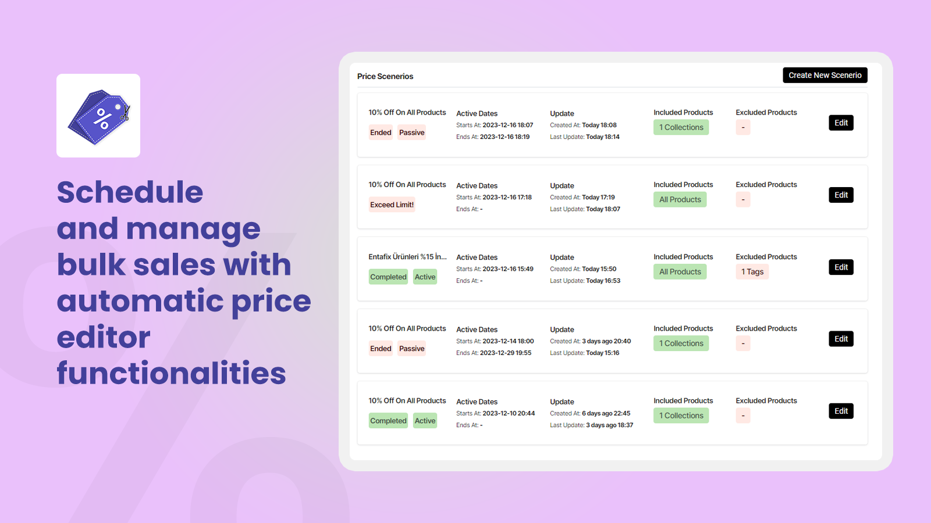This screenshot has width=931, height=523.
Task: Click the Exceed Limit! status badge
Action: click(392, 205)
